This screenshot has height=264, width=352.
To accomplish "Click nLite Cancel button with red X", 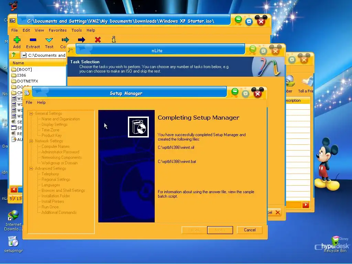I will point(274,212).
